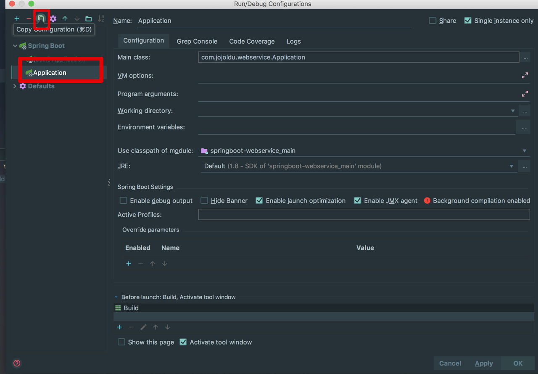The image size is (538, 374).
Task: Click the Program arguments input field
Action: [359, 94]
